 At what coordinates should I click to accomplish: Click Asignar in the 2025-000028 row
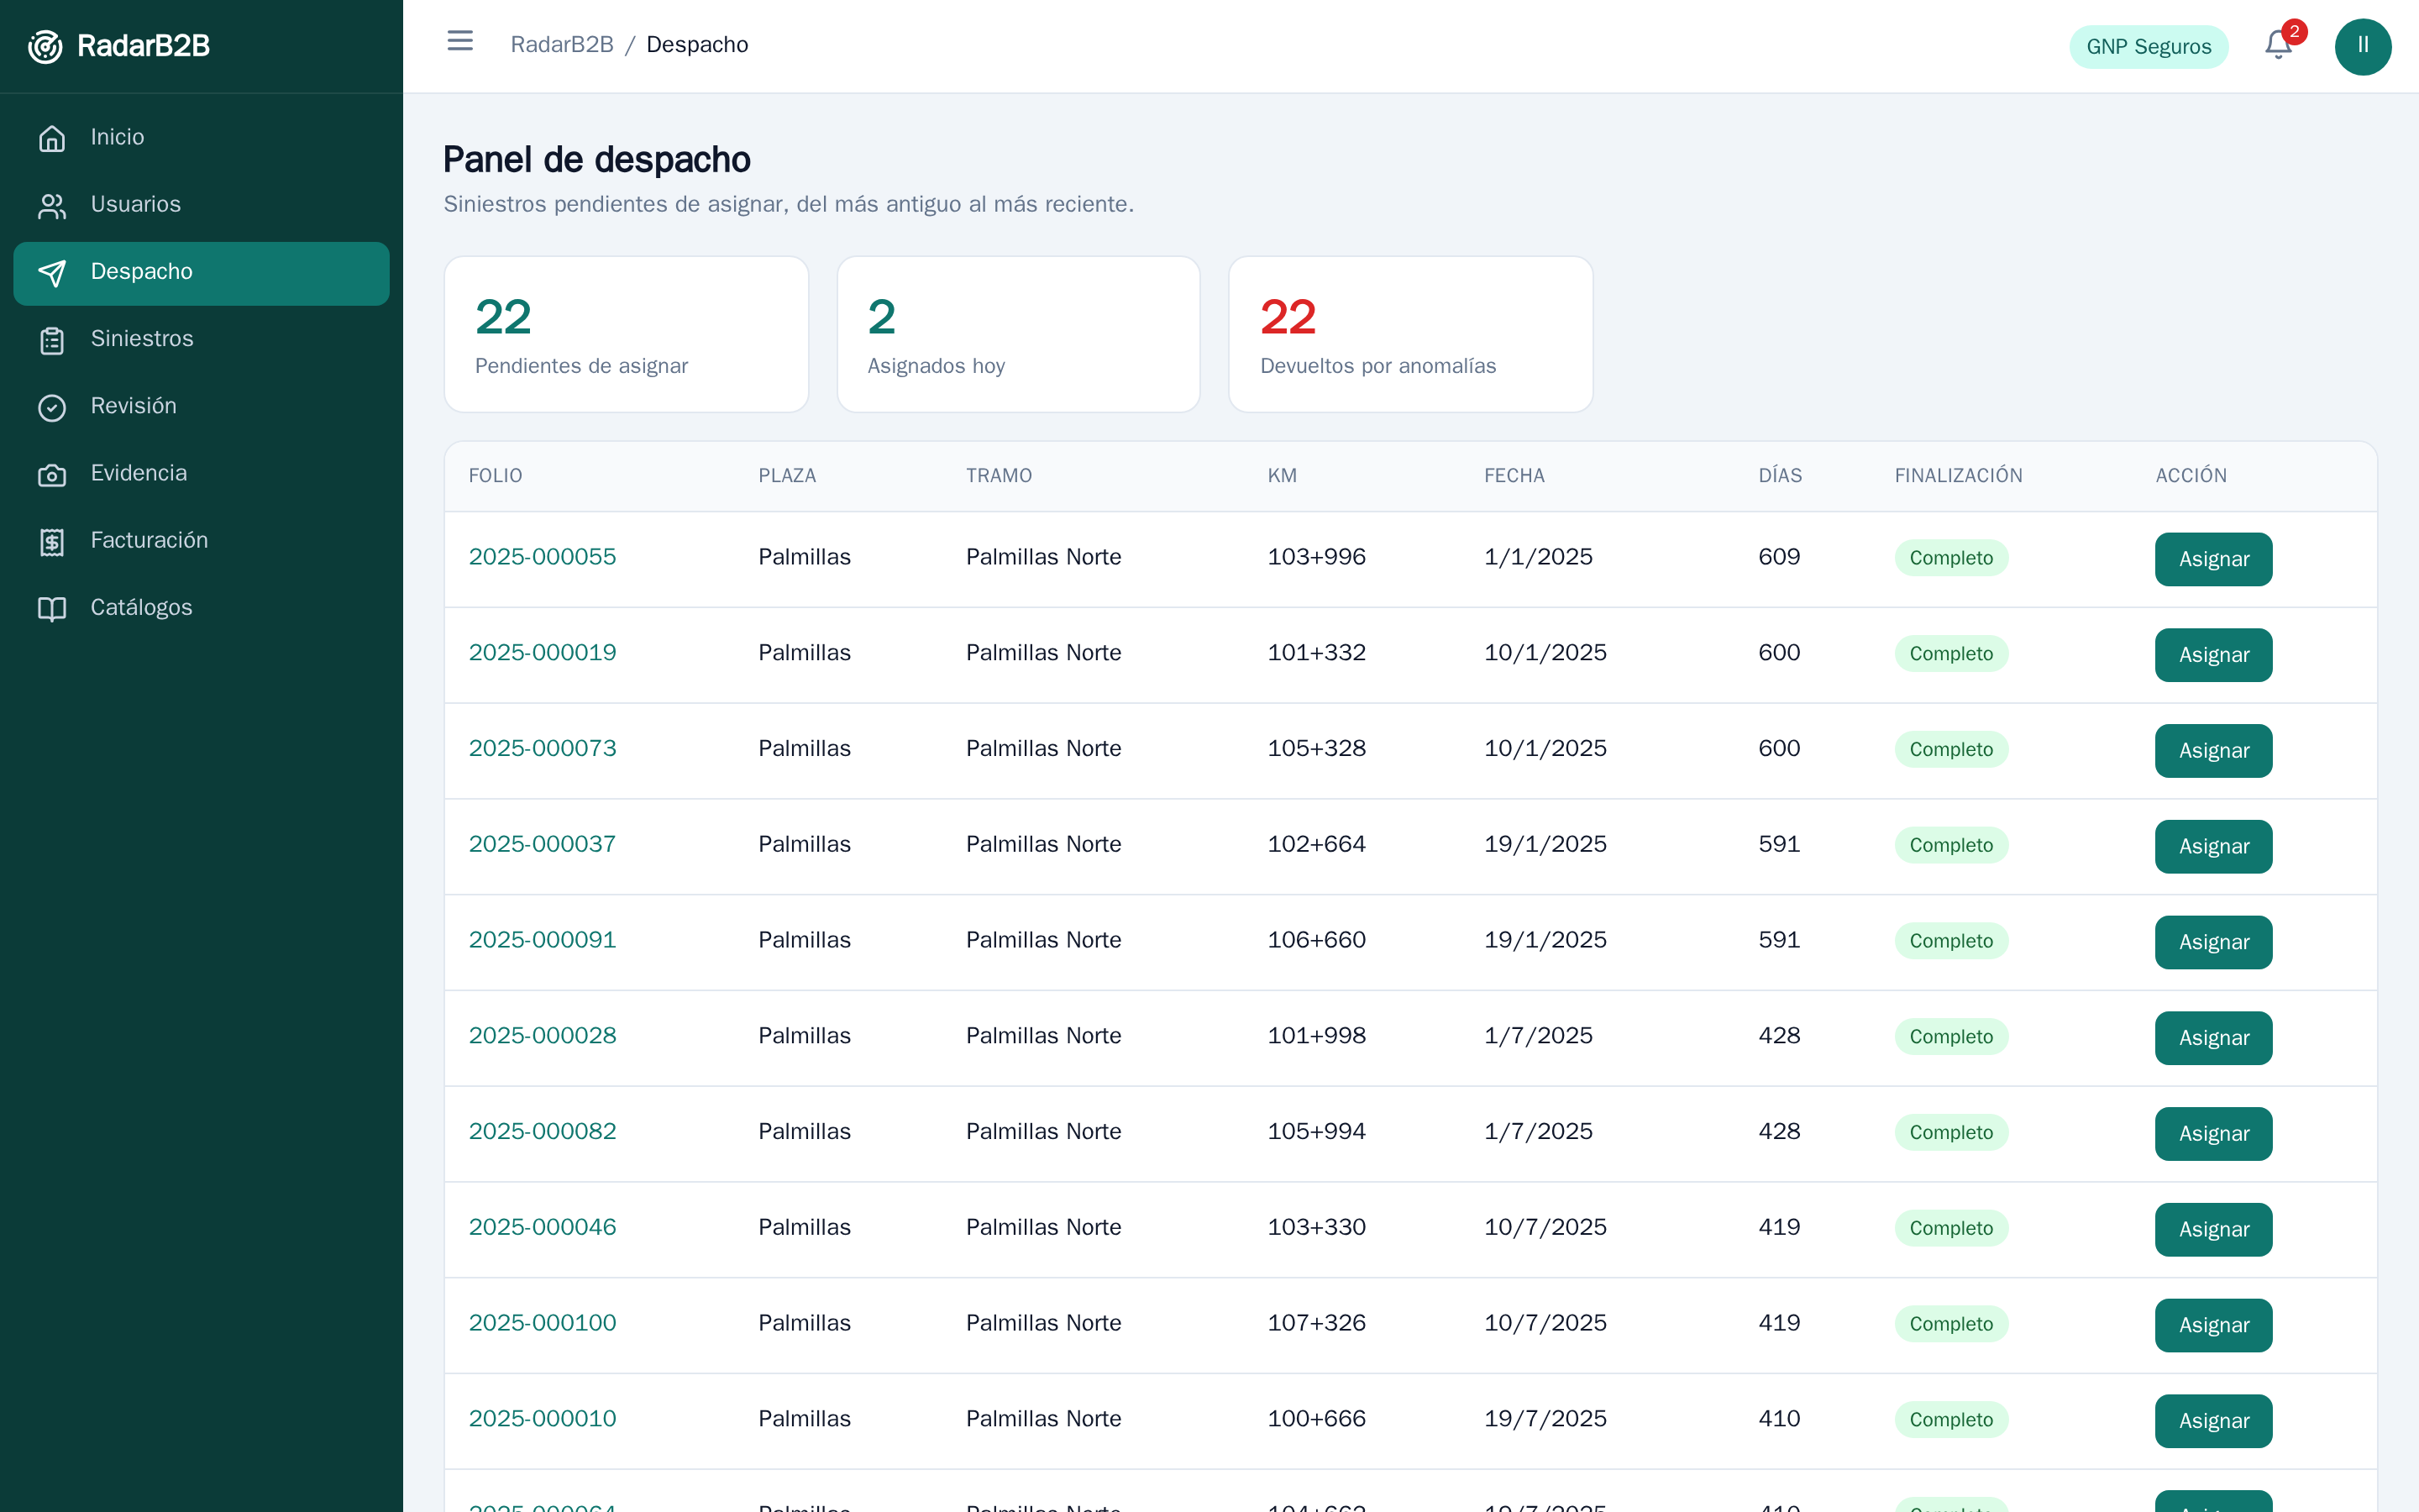(2213, 1038)
